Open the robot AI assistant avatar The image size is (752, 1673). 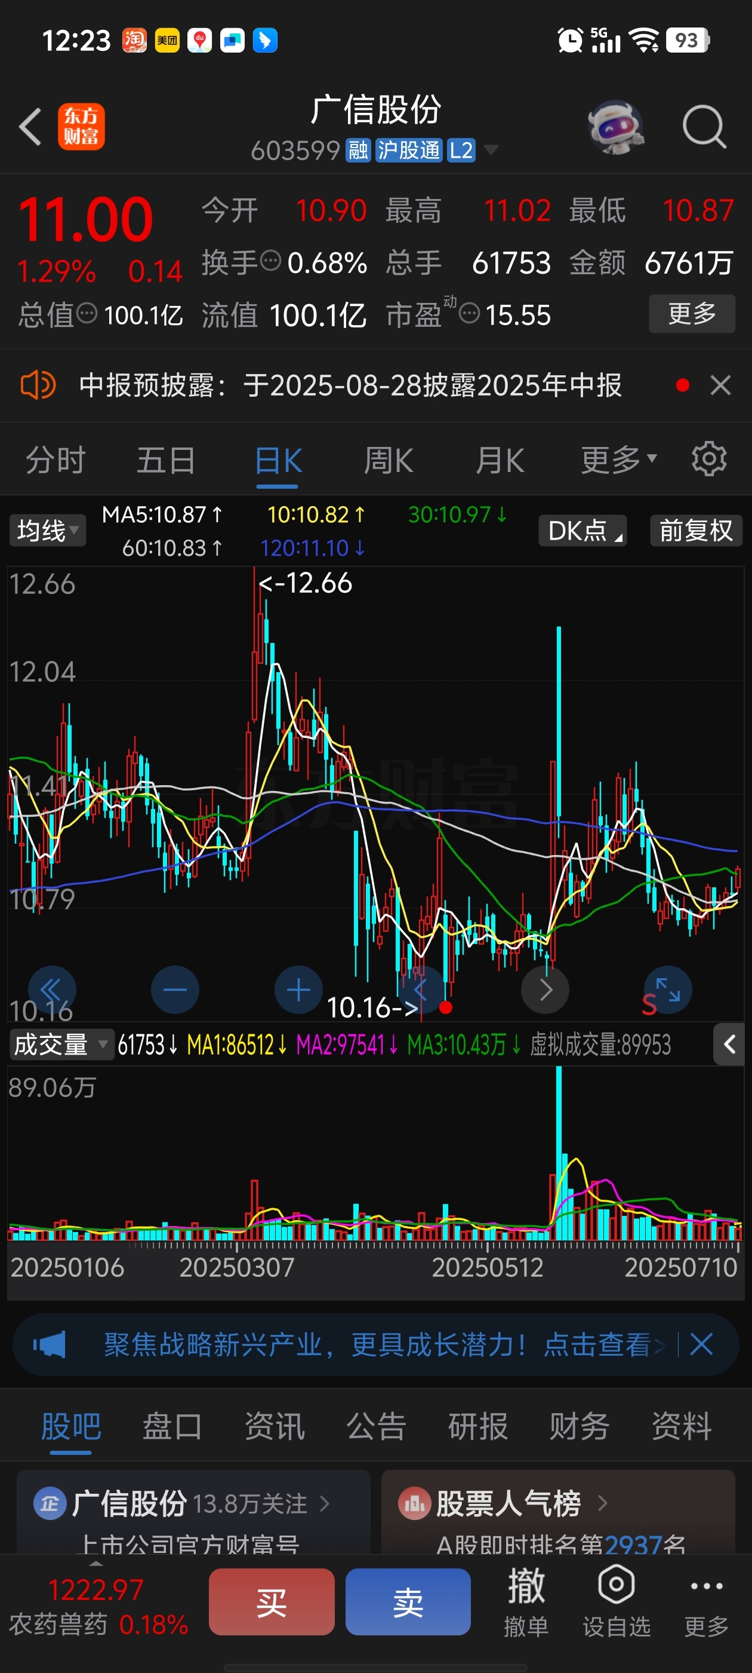click(x=615, y=127)
